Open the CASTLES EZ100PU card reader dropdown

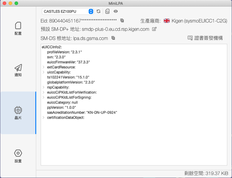(x=68, y=11)
